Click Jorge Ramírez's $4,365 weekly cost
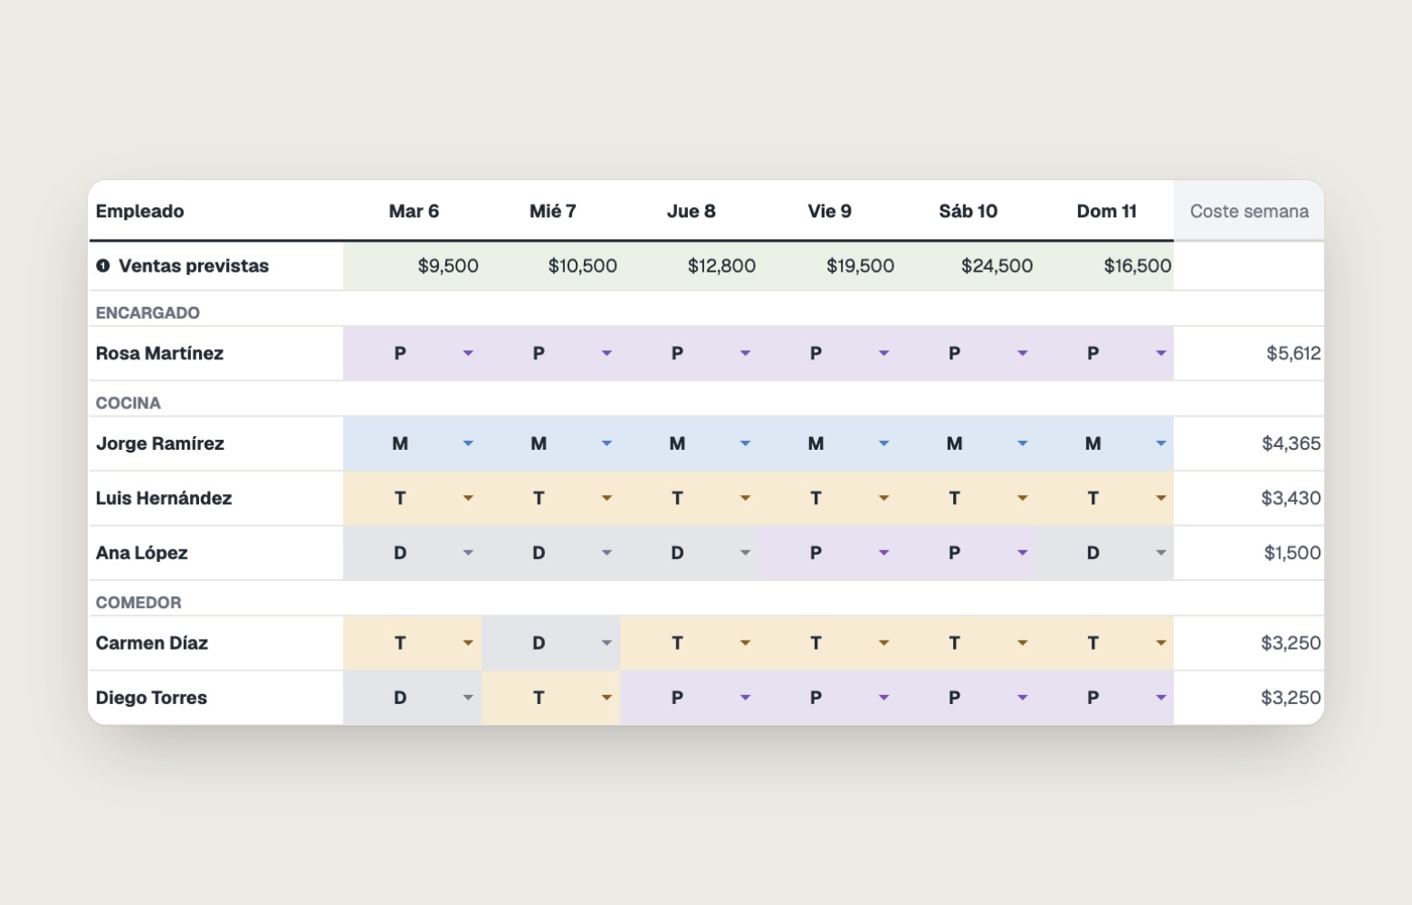This screenshot has width=1412, height=905. tap(1292, 443)
